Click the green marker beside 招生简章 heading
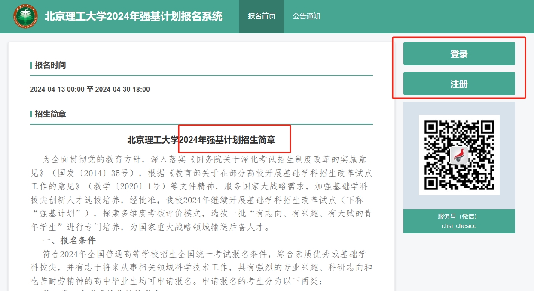The width and height of the screenshot is (534, 291). [x=31, y=114]
